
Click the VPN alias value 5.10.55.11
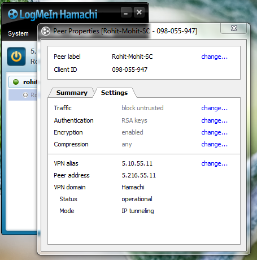(x=137, y=163)
